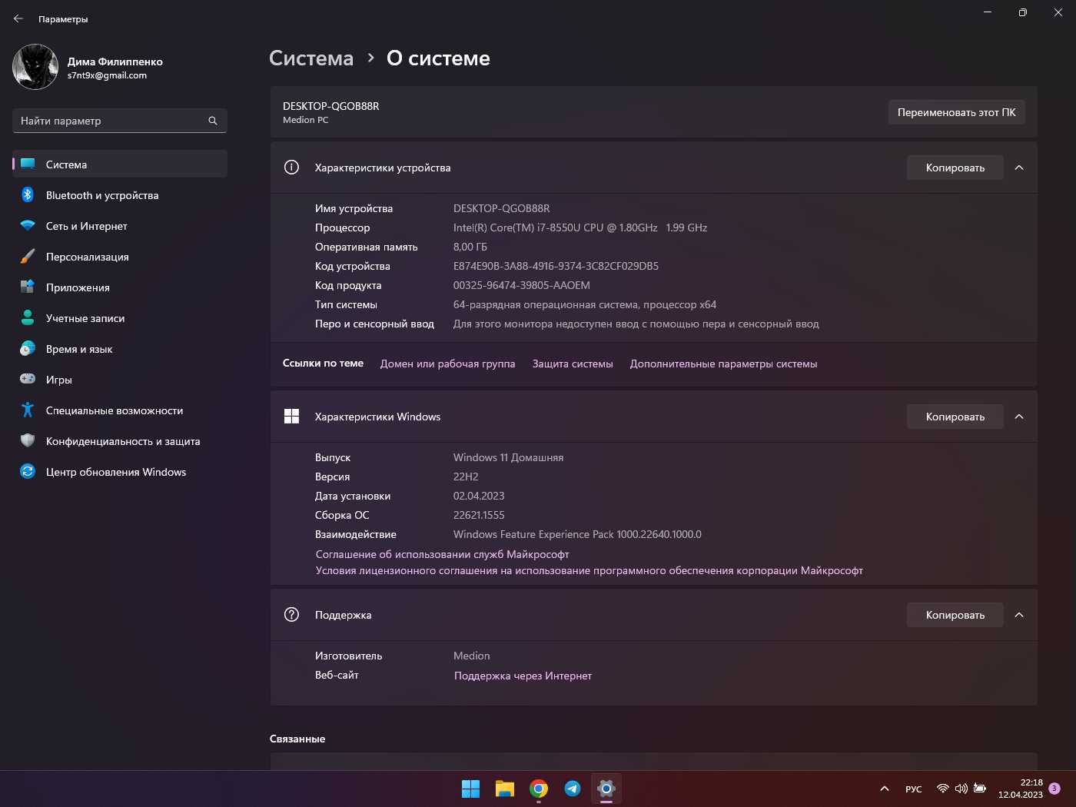Click the back arrow in Settings
Screen dimensions: 1076x807
click(18, 18)
